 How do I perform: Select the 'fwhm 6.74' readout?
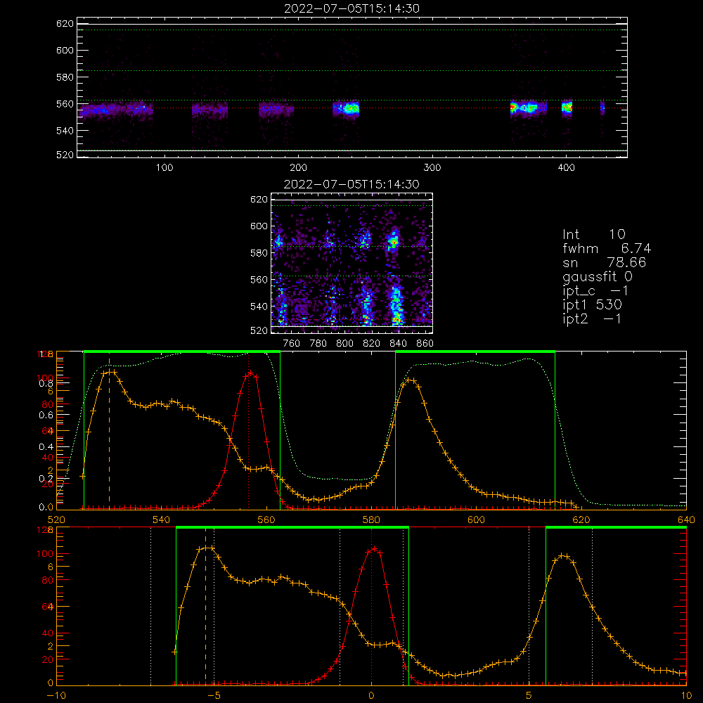click(x=607, y=248)
